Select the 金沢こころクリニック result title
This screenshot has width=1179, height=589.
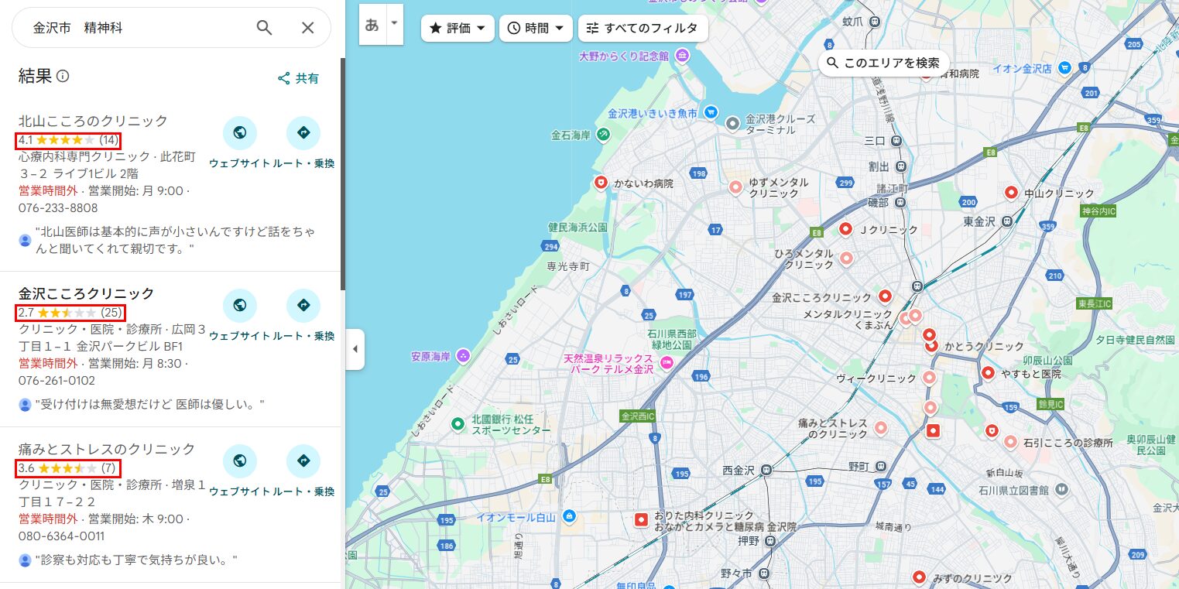pyautogui.click(x=87, y=293)
